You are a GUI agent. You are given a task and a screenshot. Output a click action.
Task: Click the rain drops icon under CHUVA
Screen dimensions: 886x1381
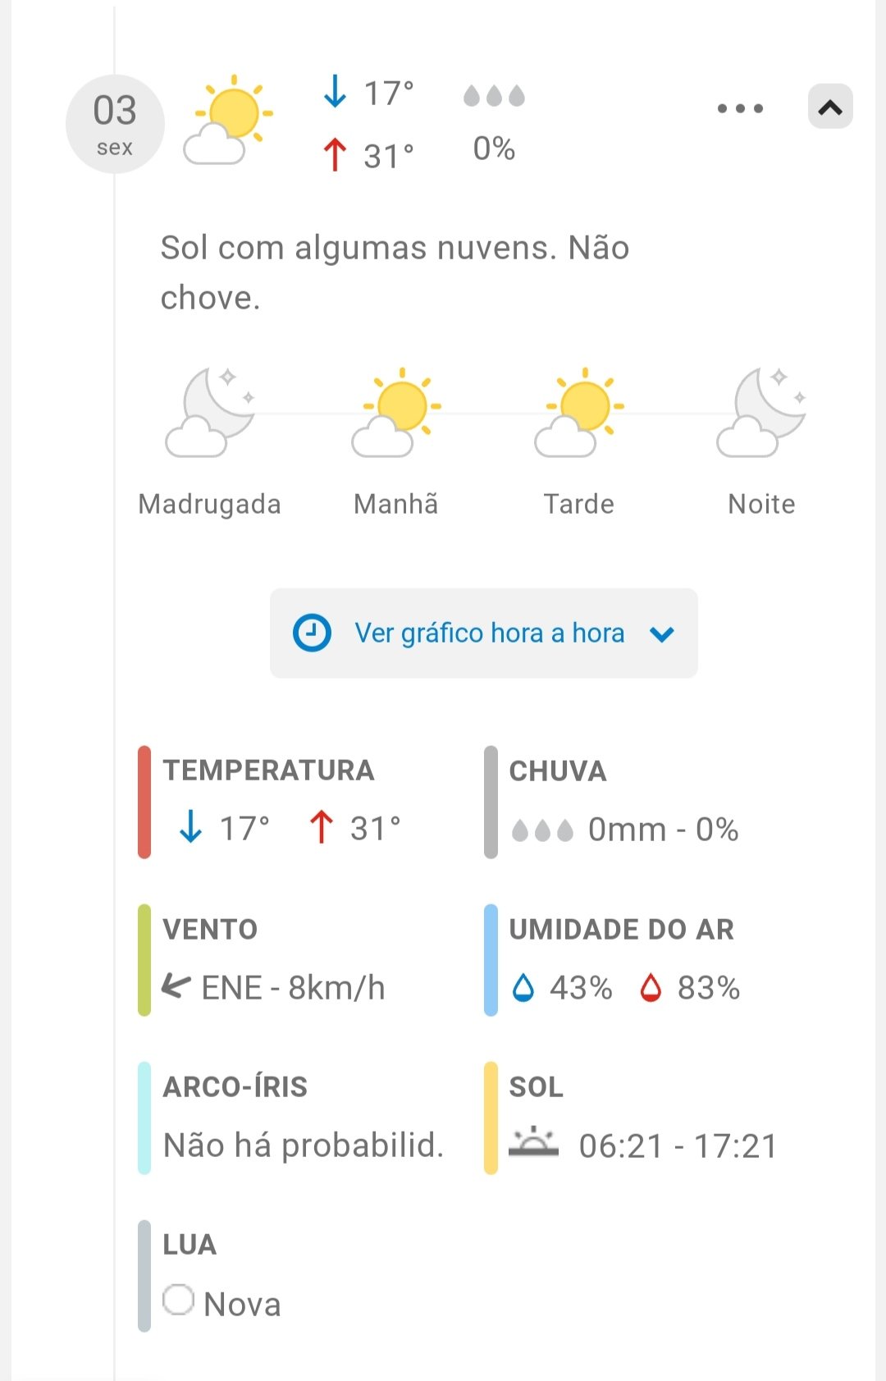(542, 830)
